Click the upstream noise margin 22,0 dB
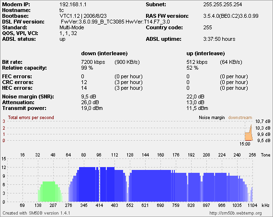Screen dimensions: 273x217 coord(195,96)
